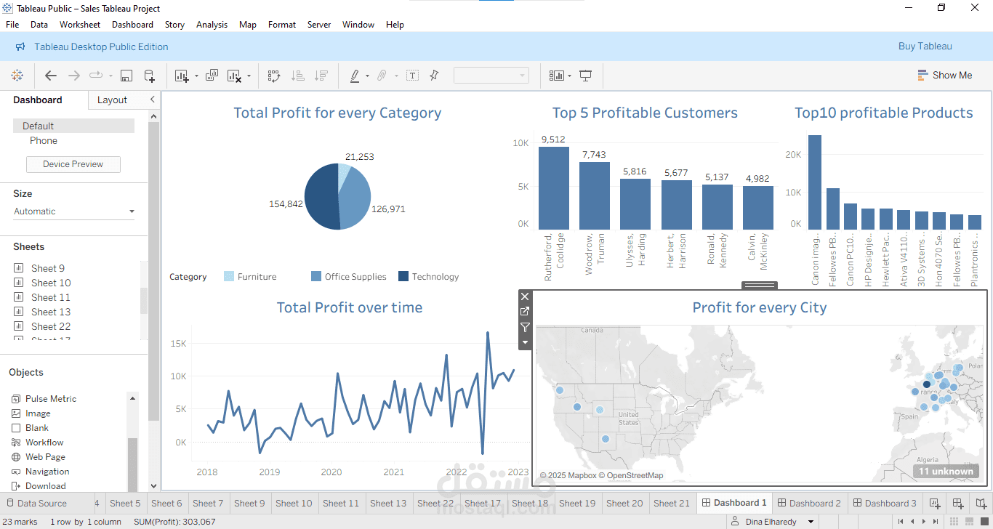993x529 pixels.
Task: Click the 11 unknown indicator on the map
Action: tap(946, 471)
